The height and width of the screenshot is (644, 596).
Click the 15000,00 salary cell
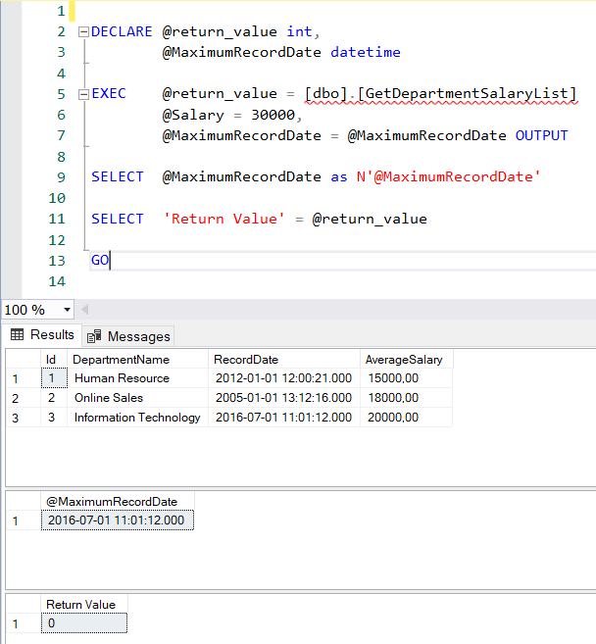pyautogui.click(x=406, y=377)
